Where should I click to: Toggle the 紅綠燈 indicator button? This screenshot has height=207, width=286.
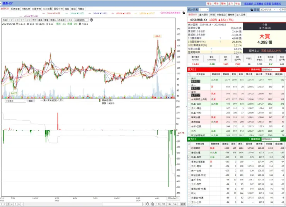[61, 20]
